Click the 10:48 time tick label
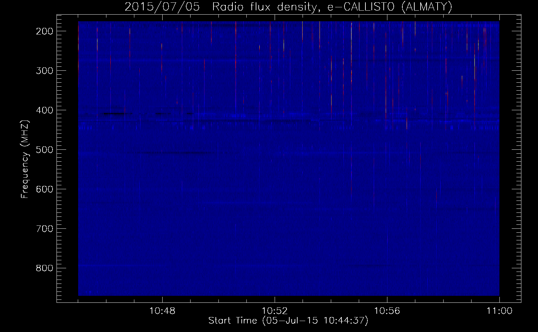The image size is (538, 332). pyautogui.click(x=162, y=311)
